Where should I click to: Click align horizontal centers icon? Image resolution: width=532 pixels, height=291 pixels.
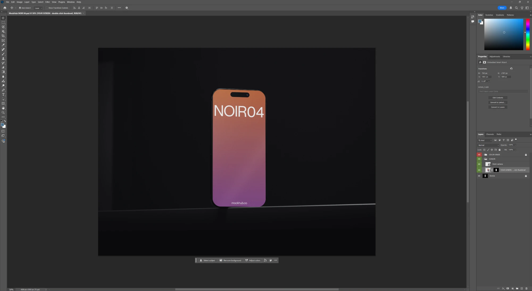click(x=79, y=8)
